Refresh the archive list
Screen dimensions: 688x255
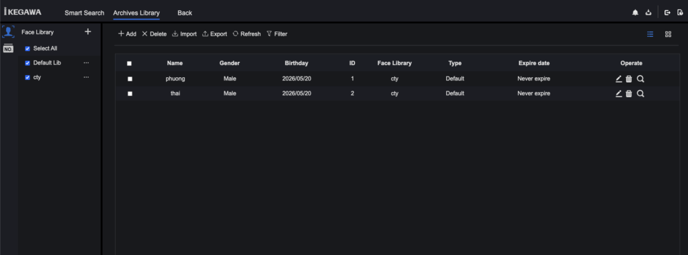point(247,34)
